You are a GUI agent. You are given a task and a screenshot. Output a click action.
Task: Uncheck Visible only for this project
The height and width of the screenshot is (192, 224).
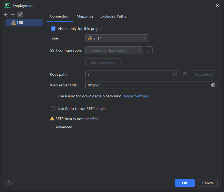(x=53, y=29)
